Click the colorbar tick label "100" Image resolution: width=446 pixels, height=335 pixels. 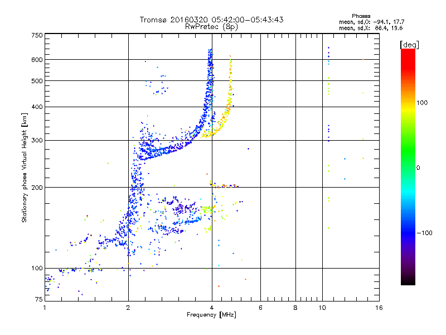422,103
